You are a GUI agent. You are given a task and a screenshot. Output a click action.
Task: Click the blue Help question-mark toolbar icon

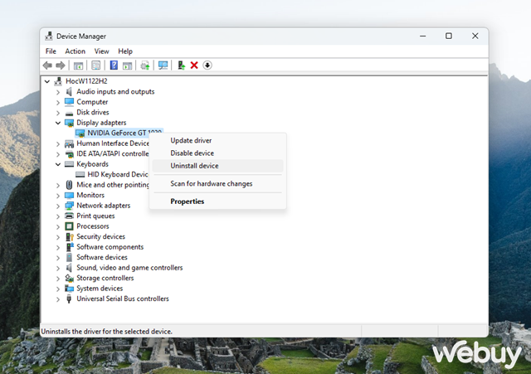click(114, 66)
